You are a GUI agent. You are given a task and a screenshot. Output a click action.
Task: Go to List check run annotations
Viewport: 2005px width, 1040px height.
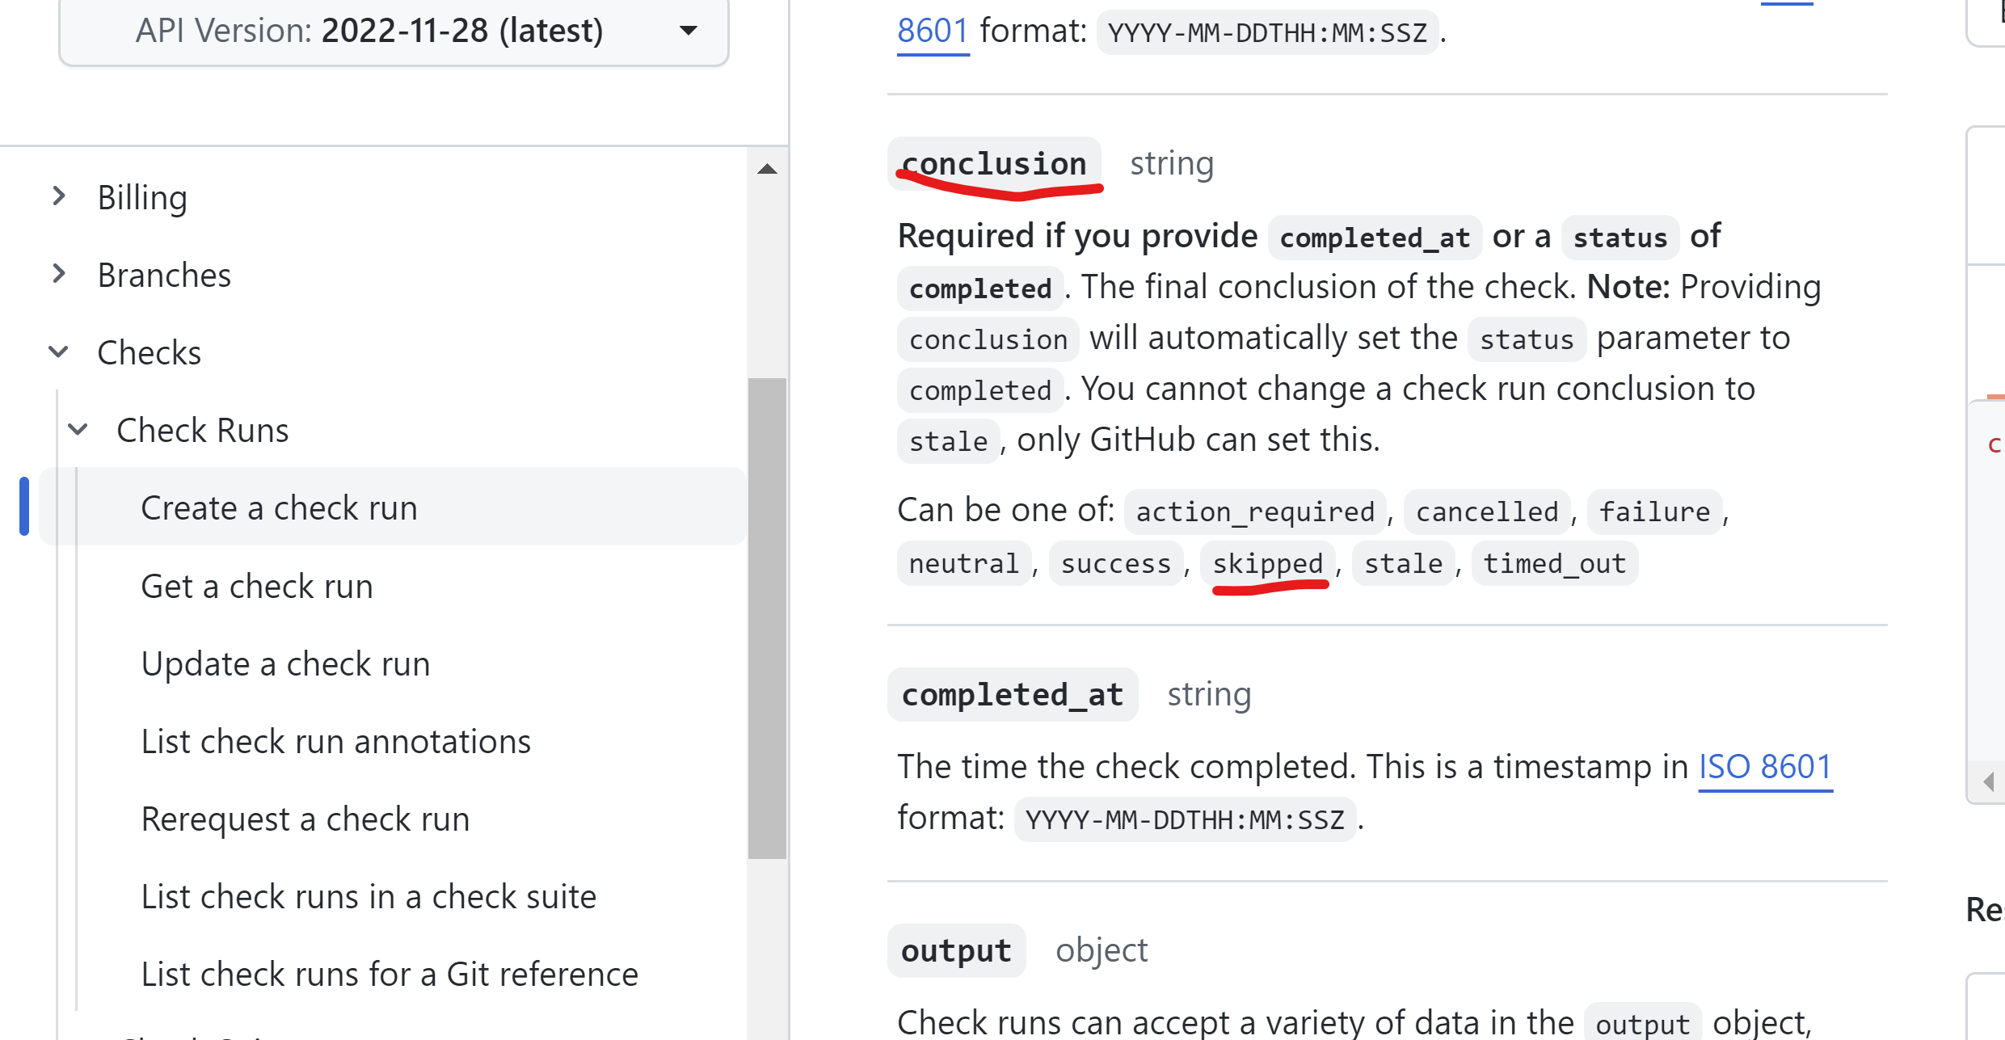[x=335, y=741]
